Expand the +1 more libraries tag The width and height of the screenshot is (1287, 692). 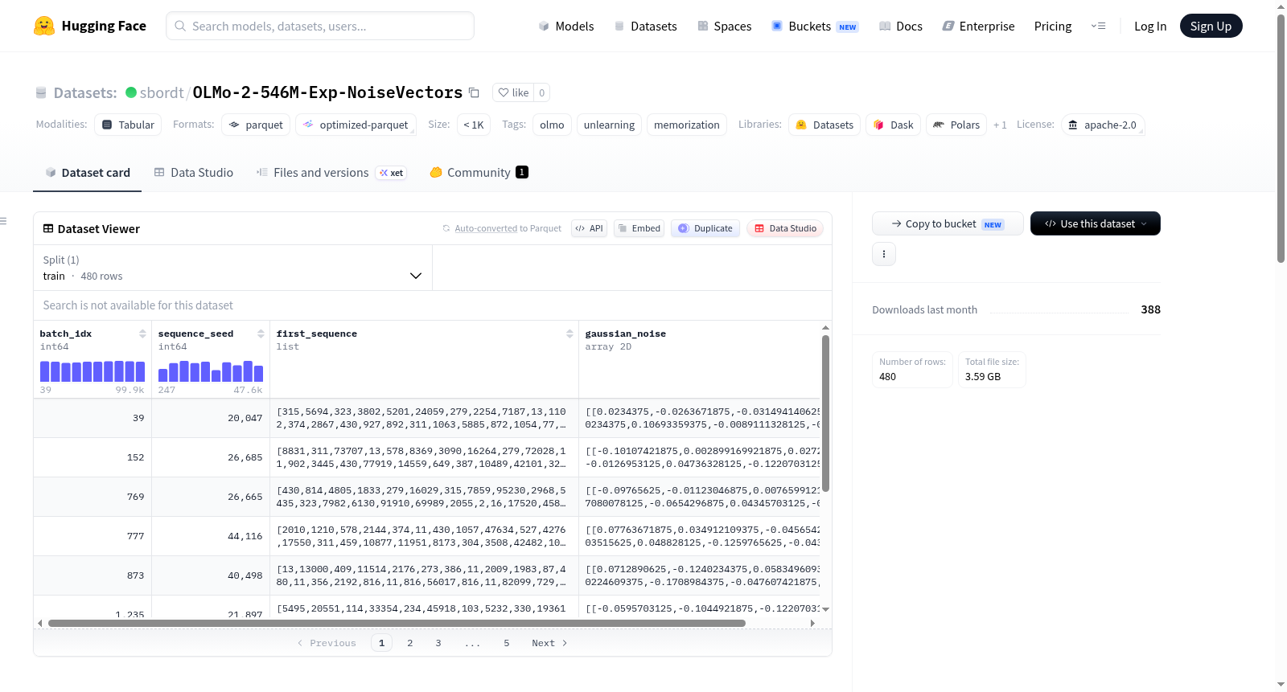[x=1000, y=125]
